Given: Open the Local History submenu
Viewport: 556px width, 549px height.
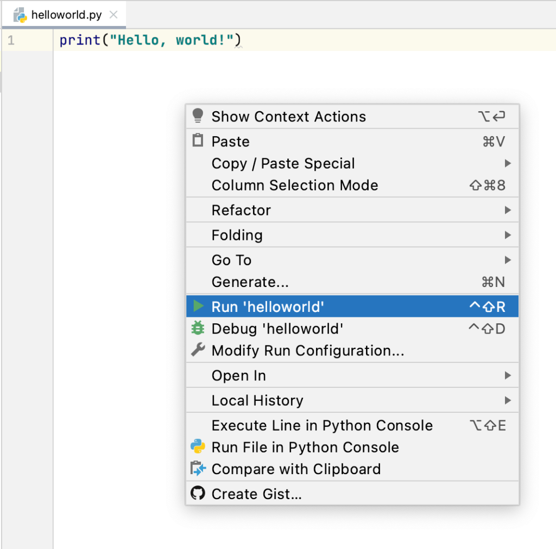Looking at the screenshot, I should pyautogui.click(x=257, y=401).
